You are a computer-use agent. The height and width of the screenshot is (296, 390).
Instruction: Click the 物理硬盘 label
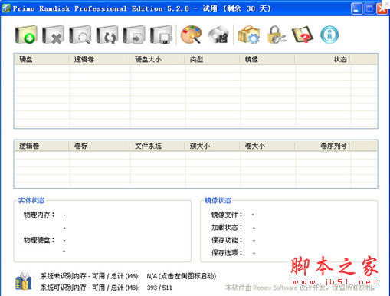[x=39, y=240]
